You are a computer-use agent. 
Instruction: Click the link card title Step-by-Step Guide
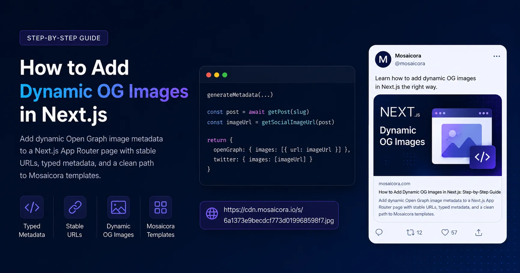439,192
